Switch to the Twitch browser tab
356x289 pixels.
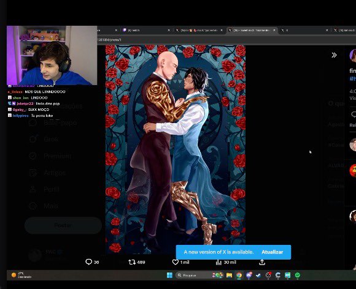147,30
